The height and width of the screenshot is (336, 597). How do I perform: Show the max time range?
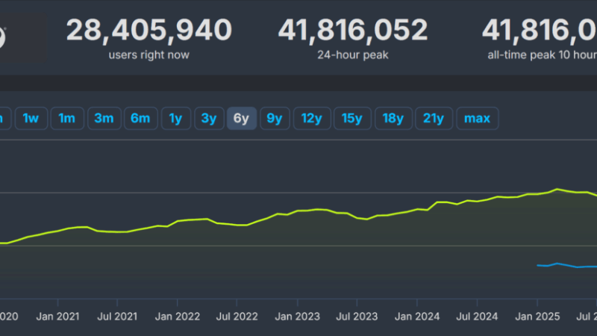pyautogui.click(x=478, y=119)
